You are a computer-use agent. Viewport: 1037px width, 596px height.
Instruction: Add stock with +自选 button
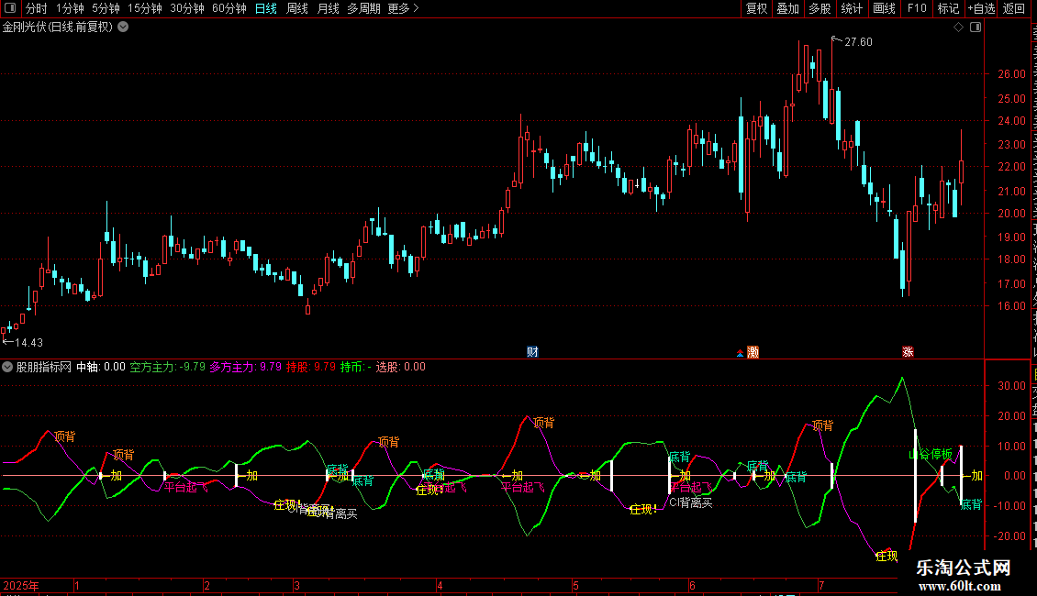pyautogui.click(x=981, y=8)
